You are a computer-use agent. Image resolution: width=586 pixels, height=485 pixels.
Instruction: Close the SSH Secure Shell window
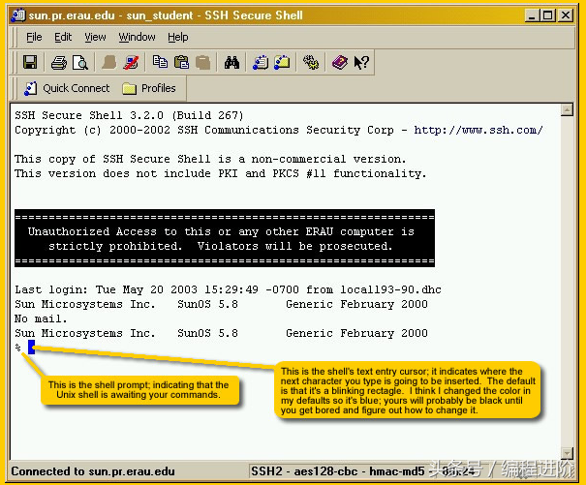566,15
